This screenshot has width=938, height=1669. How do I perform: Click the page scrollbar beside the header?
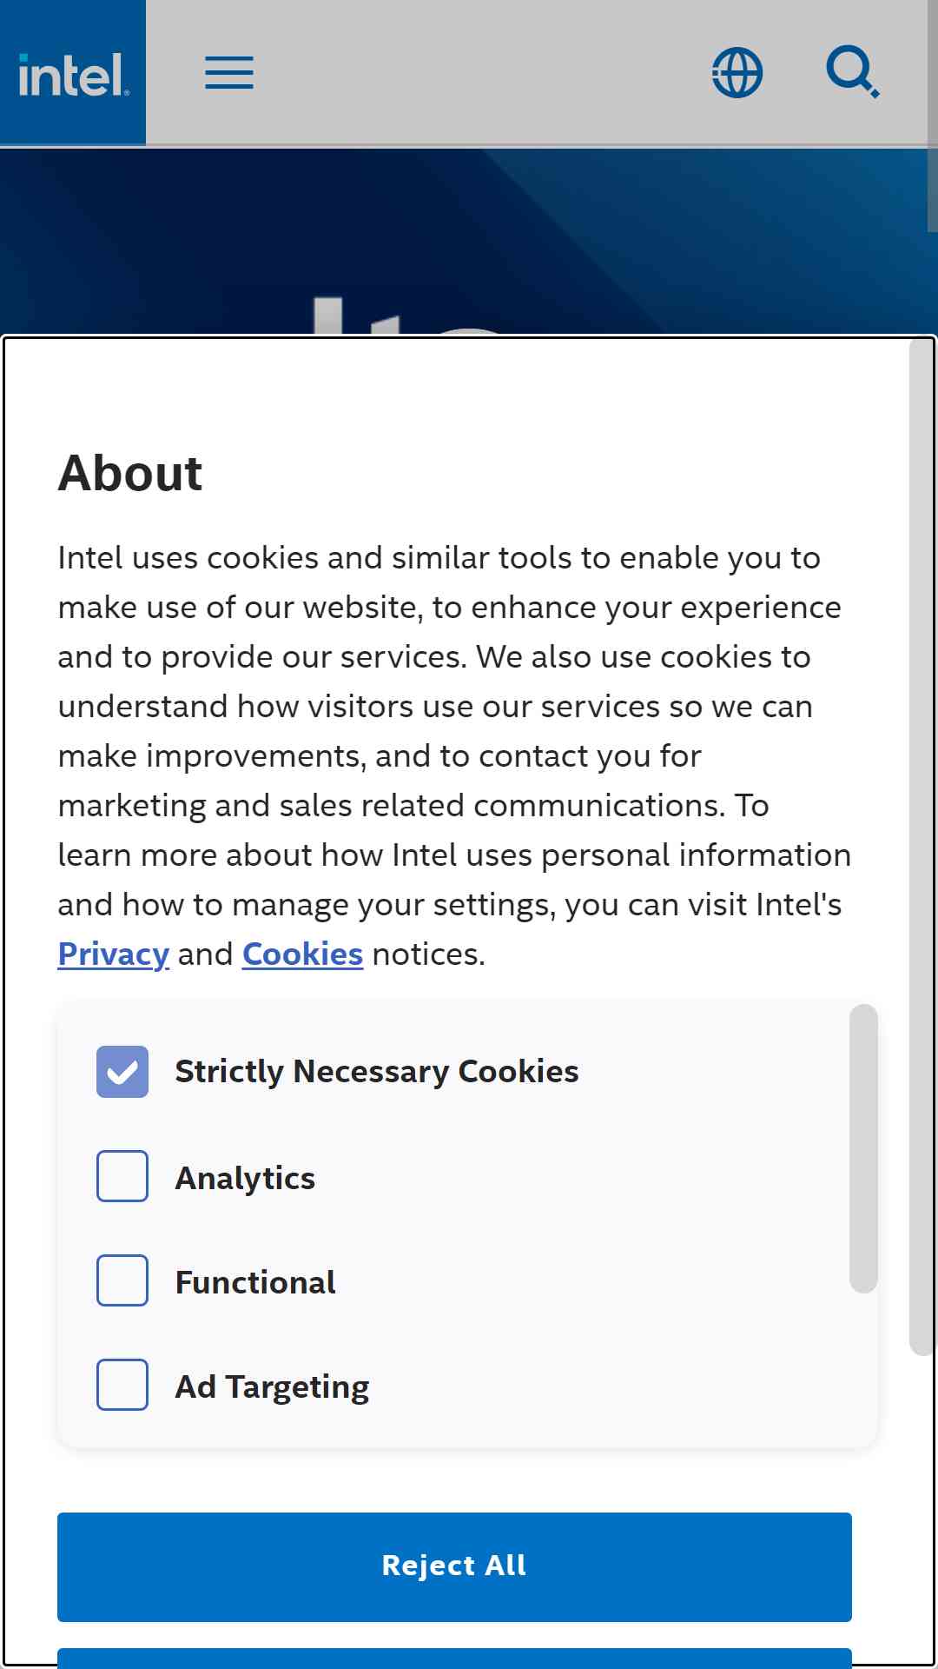click(932, 115)
